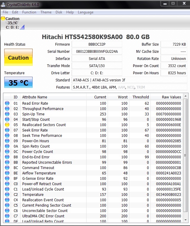
Task: Click the yellow orb for Reallocated Sectors Count
Action: [x=7, y=125]
